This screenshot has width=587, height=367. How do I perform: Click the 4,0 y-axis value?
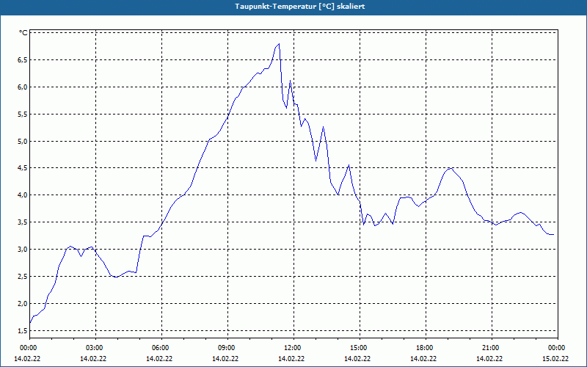coord(23,195)
